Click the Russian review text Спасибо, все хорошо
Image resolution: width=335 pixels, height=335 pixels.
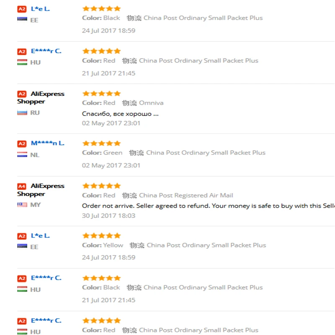(x=120, y=113)
